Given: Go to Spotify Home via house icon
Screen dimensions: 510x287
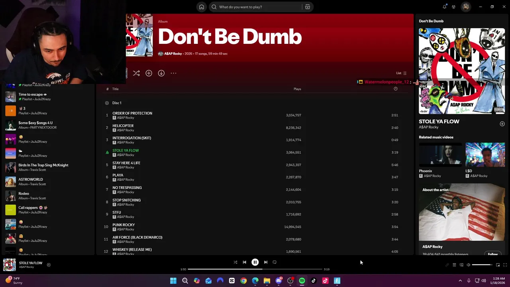Looking at the screenshot, I should pos(202,7).
